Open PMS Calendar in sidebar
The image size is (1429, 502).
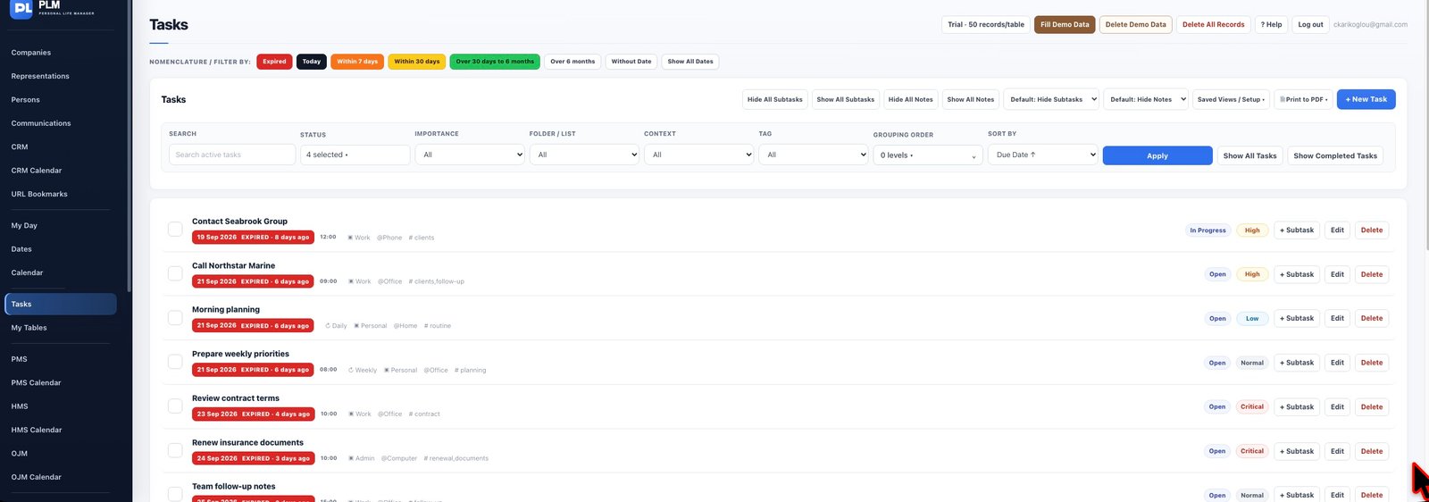[36, 383]
